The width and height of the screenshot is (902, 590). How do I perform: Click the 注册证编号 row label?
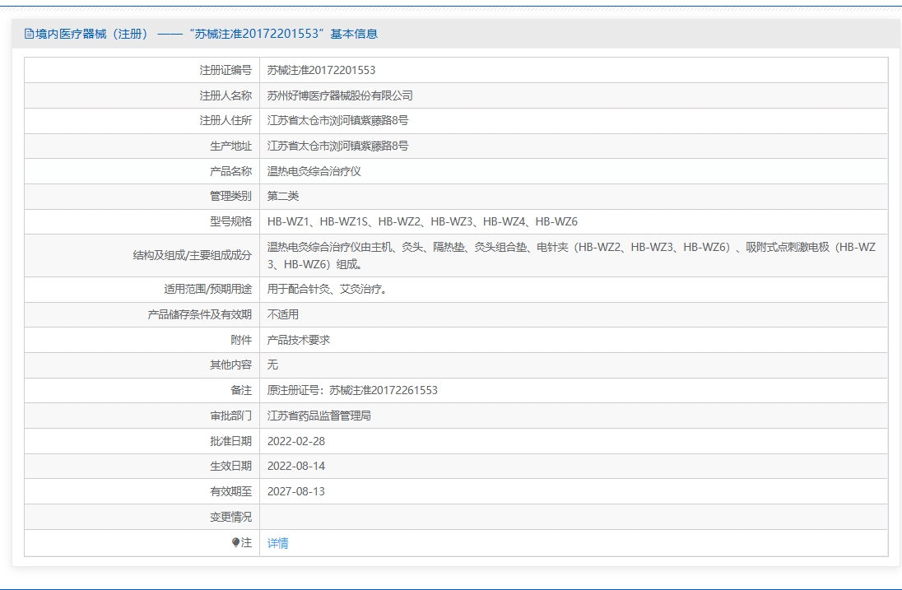(225, 70)
